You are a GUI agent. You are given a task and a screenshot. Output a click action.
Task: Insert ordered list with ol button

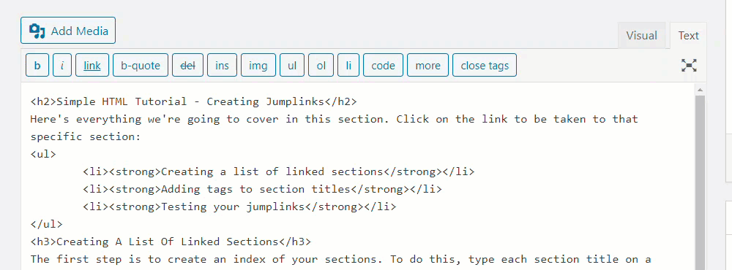321,65
